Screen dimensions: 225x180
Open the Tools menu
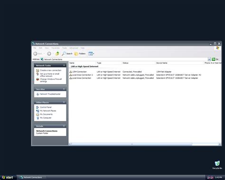65,48
